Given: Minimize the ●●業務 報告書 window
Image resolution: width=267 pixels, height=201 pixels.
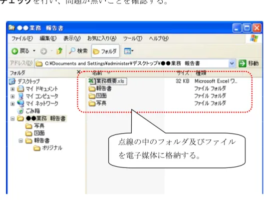Looking at the screenshot, I should coord(237,28).
